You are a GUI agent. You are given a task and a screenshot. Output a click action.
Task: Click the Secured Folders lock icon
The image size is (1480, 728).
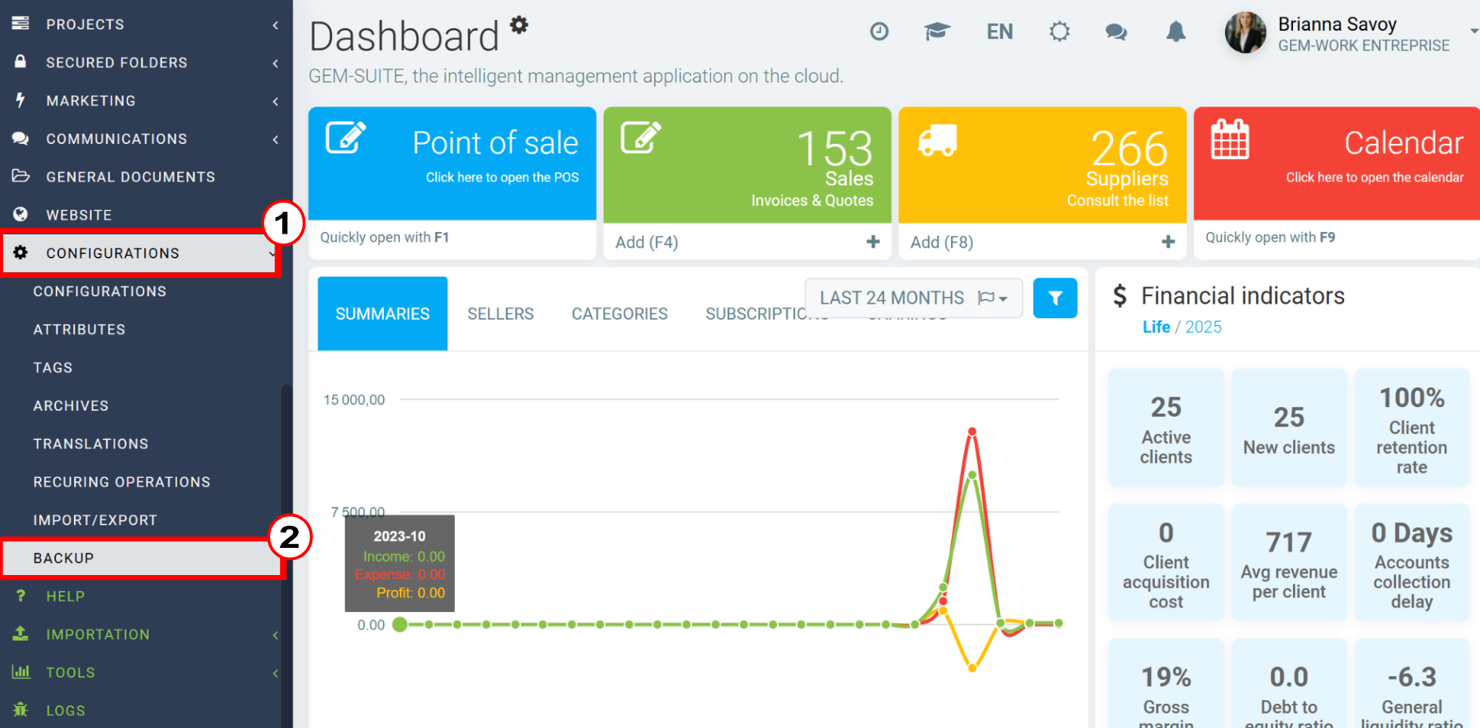tap(20, 62)
